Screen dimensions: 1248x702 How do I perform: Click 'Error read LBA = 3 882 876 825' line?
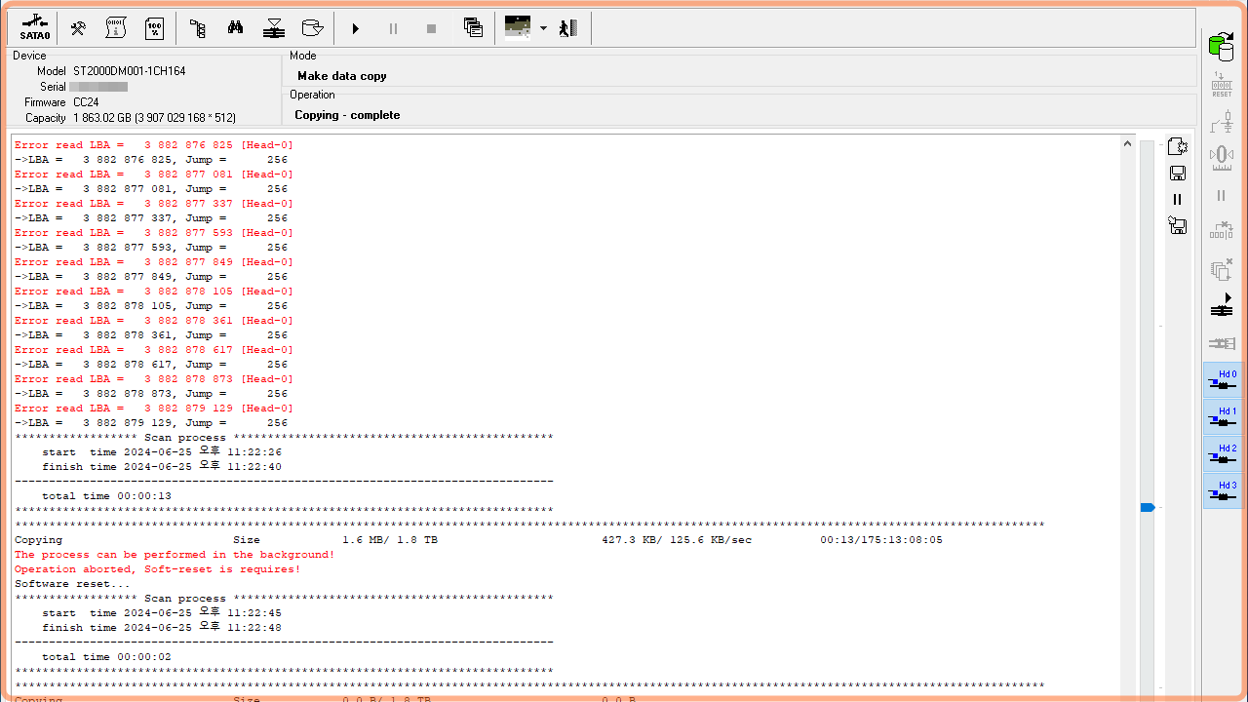point(153,145)
